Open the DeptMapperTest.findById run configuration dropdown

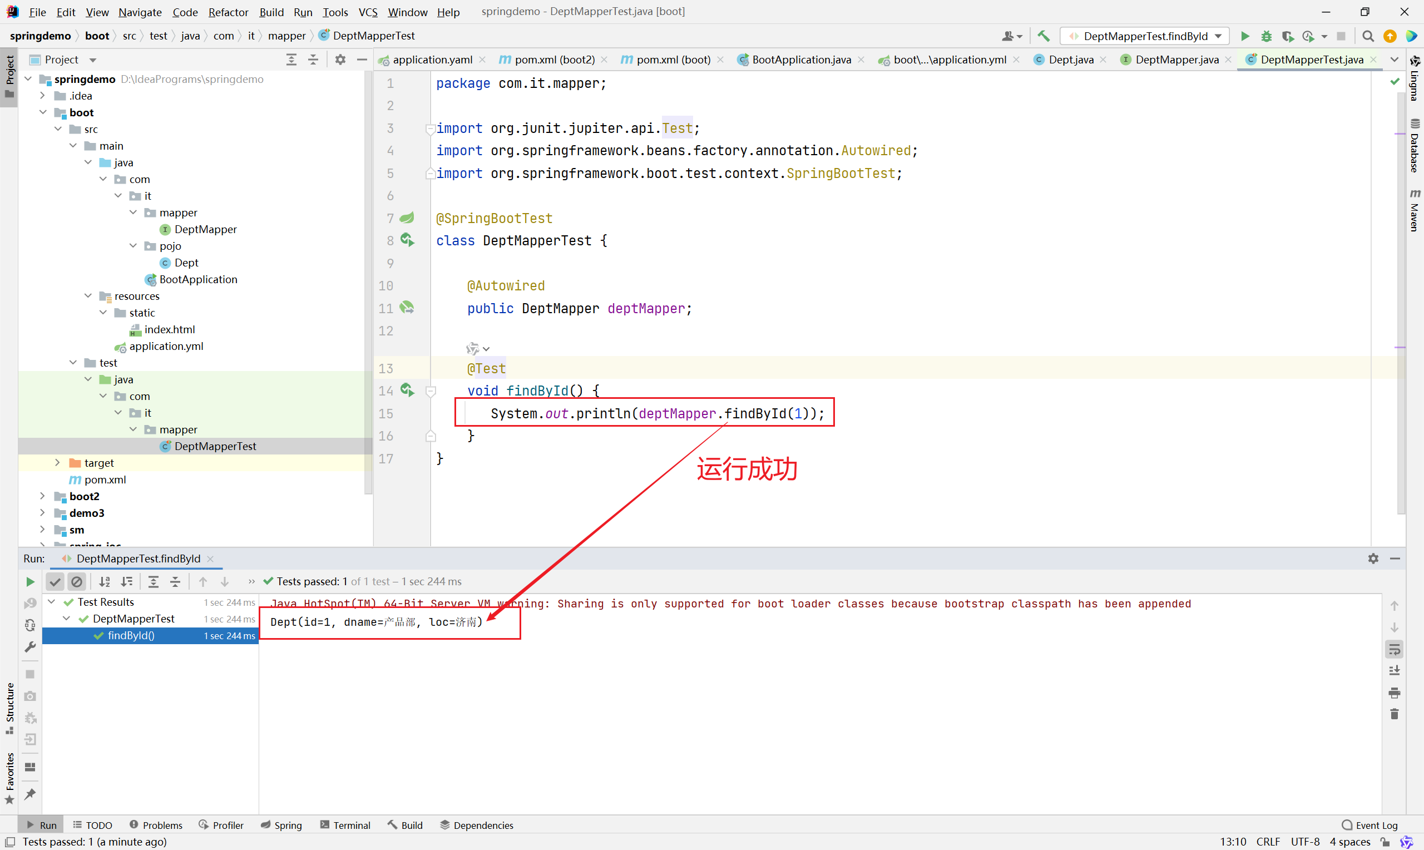[x=1145, y=36]
